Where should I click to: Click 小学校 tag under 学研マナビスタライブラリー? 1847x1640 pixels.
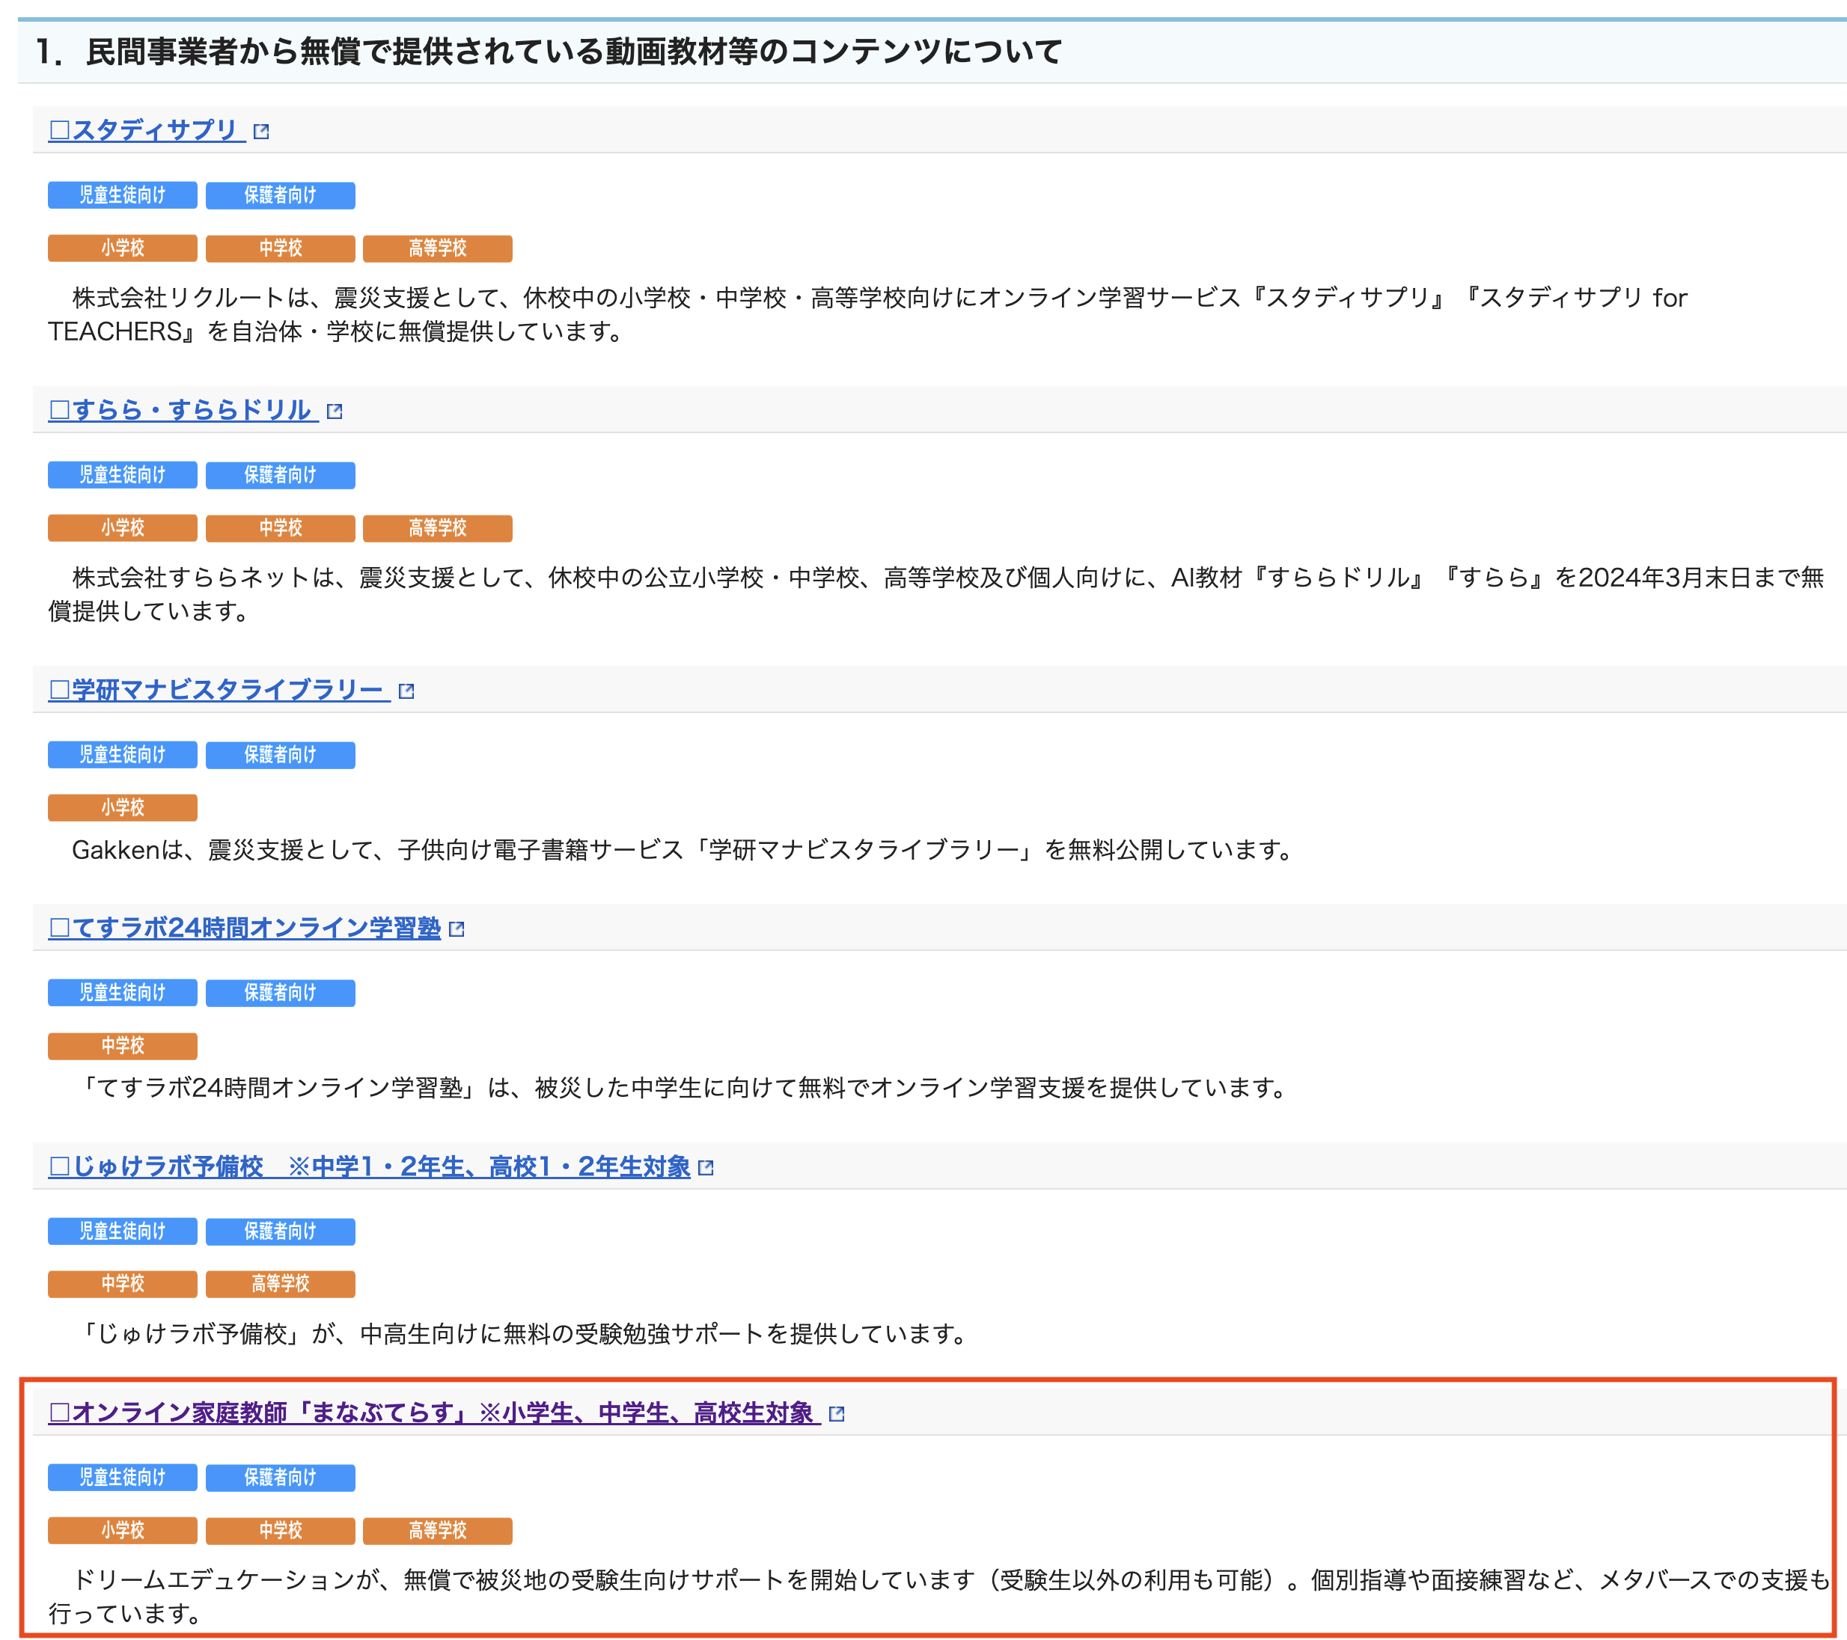click(x=123, y=808)
